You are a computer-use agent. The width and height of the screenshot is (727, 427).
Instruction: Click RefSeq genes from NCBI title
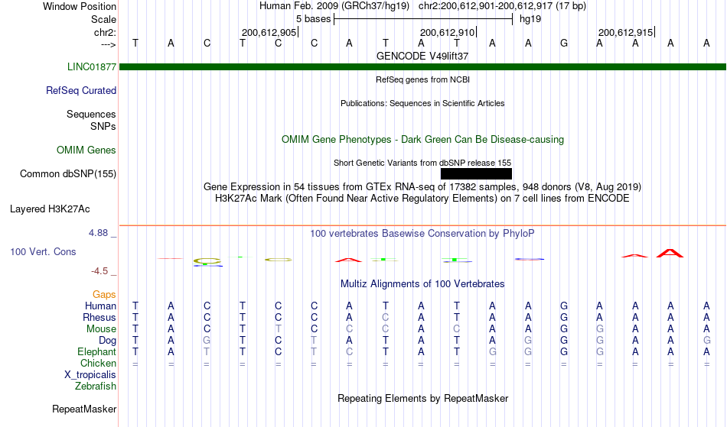click(x=422, y=80)
